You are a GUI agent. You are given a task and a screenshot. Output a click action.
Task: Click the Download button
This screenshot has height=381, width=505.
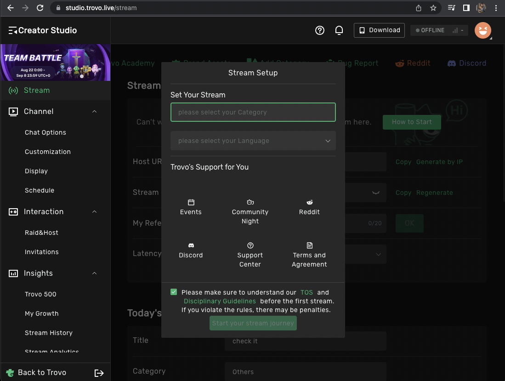pos(379,30)
